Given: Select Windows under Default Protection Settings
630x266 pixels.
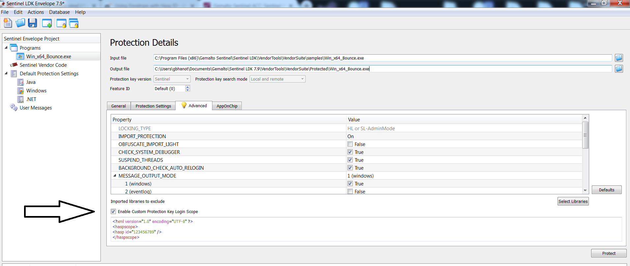Looking at the screenshot, I should [x=36, y=91].
